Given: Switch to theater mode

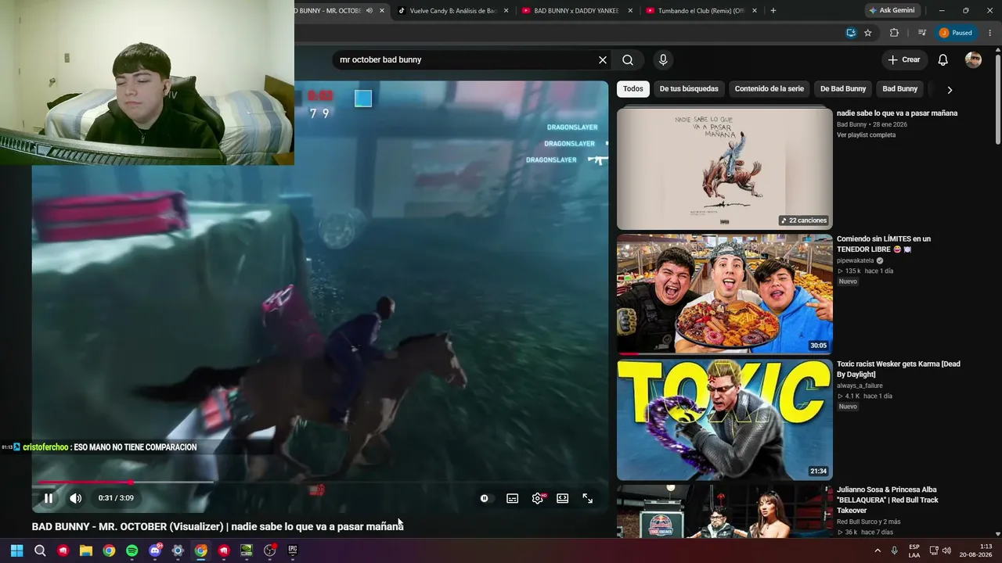Looking at the screenshot, I should (562, 498).
